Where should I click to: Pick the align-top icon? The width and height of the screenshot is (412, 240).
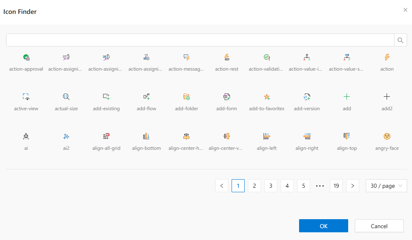tap(347, 136)
